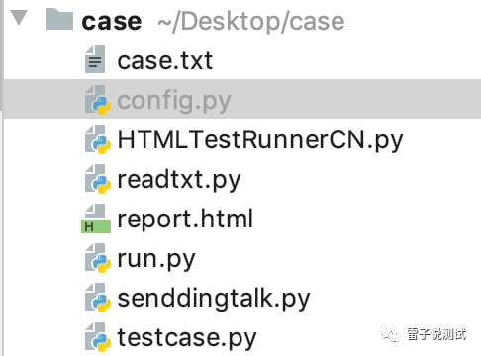
Task: Collapse the case project folder arrow
Action: [x=19, y=17]
